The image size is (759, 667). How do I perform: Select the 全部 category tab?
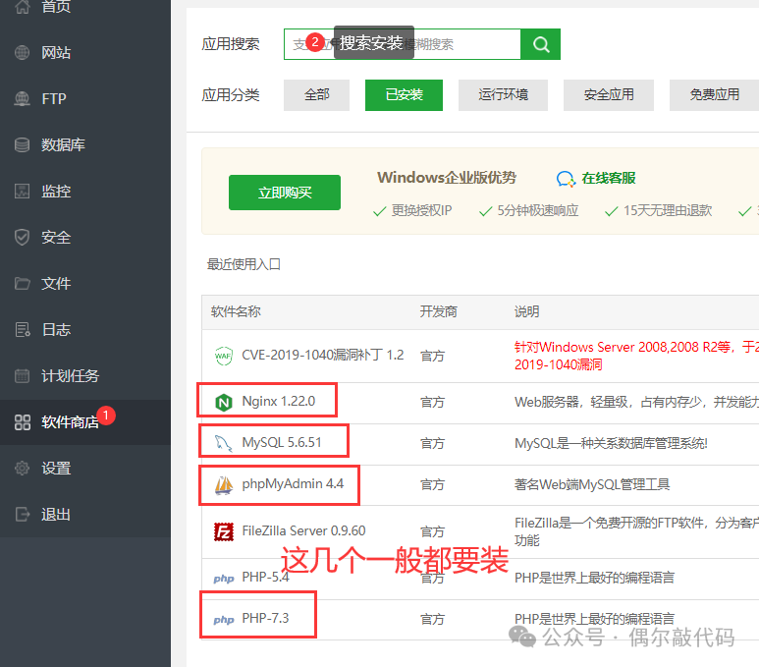click(x=316, y=95)
